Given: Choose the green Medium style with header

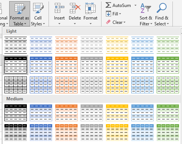Looking at the screenshot, I should (x=168, y=113).
